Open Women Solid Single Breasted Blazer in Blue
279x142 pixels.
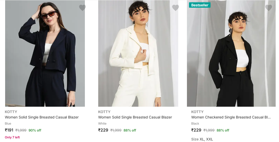click(42, 117)
